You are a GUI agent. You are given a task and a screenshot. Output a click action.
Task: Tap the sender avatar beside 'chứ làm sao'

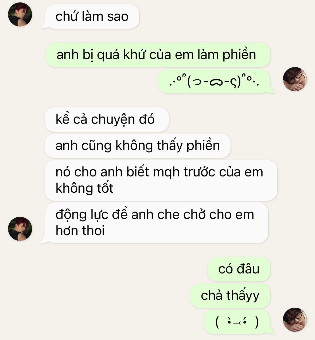point(20,14)
